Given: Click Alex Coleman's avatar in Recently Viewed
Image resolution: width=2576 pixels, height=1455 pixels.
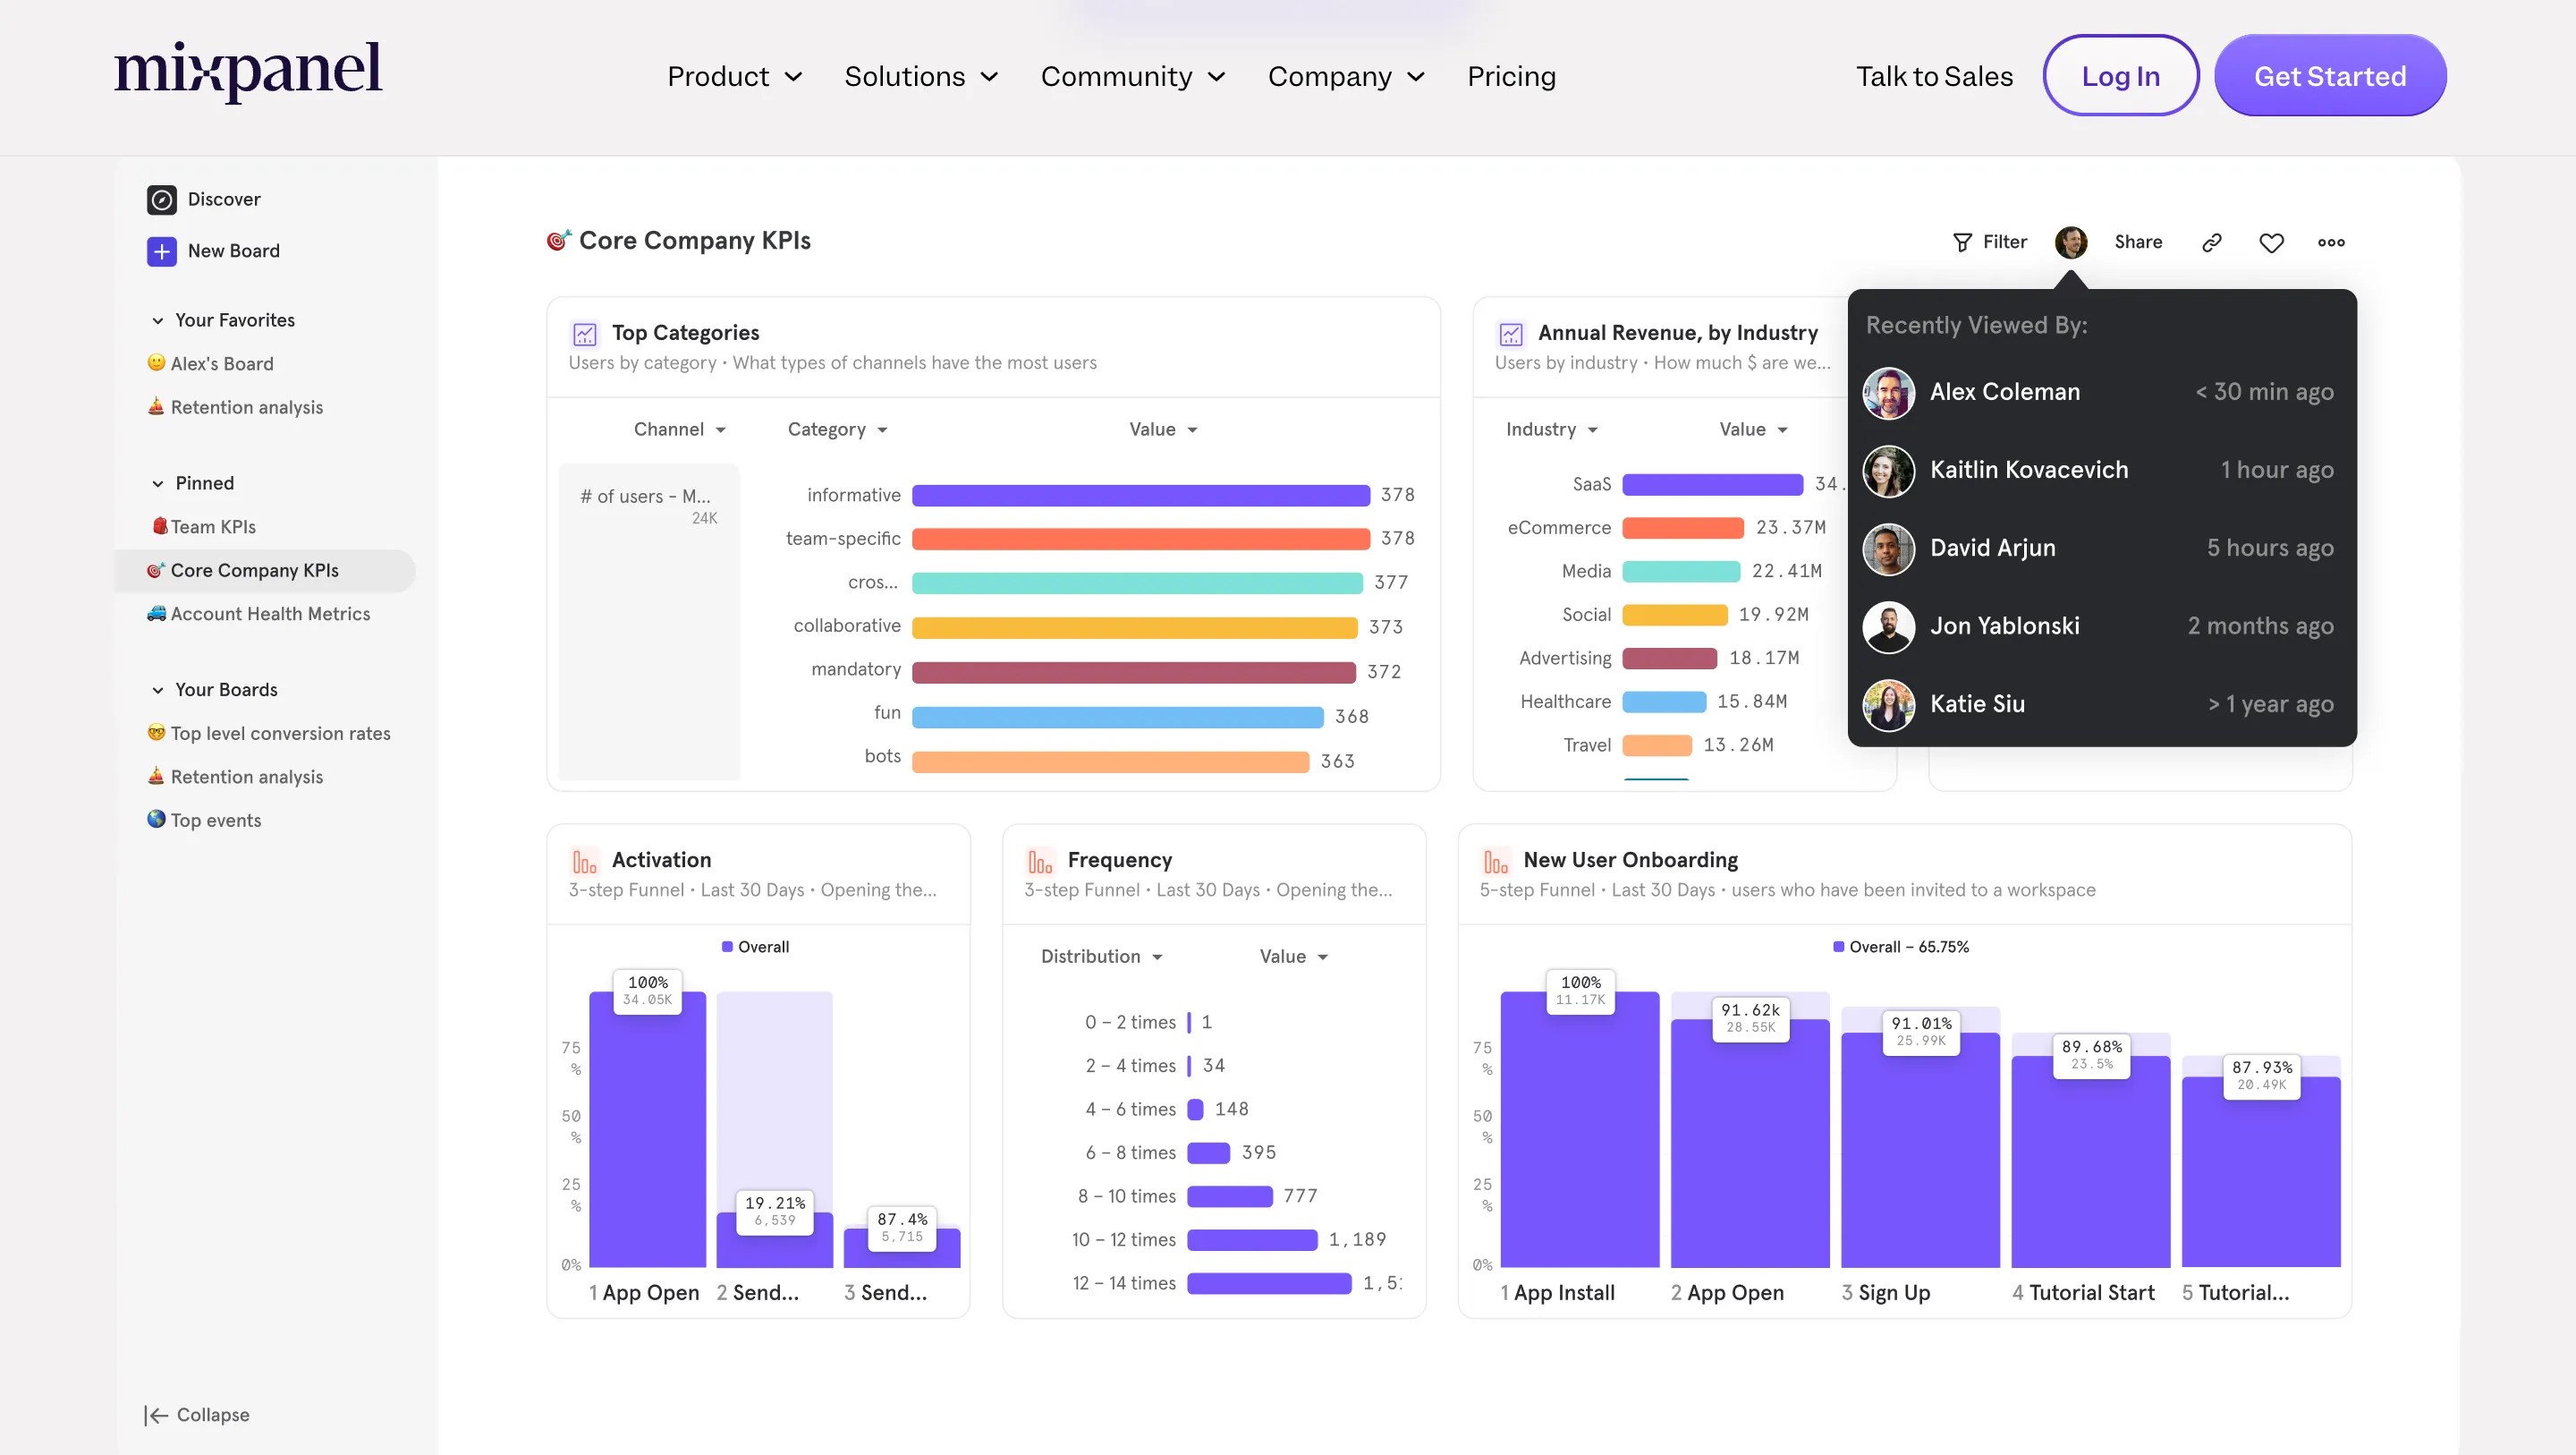Looking at the screenshot, I should [x=1888, y=392].
